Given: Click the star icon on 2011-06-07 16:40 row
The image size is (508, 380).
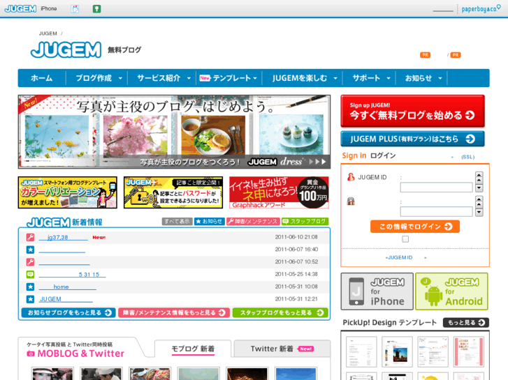Looking at the screenshot, I should (30, 250).
